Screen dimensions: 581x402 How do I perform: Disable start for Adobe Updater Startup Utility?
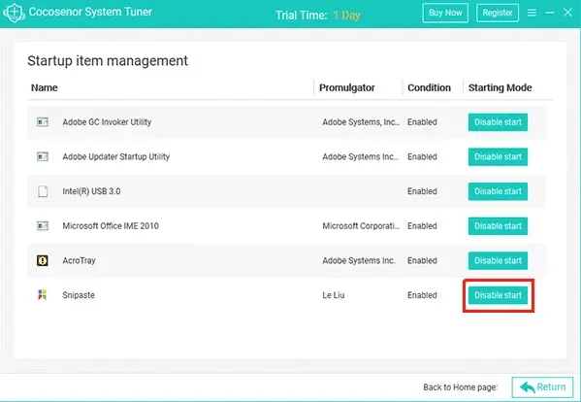[x=498, y=156]
